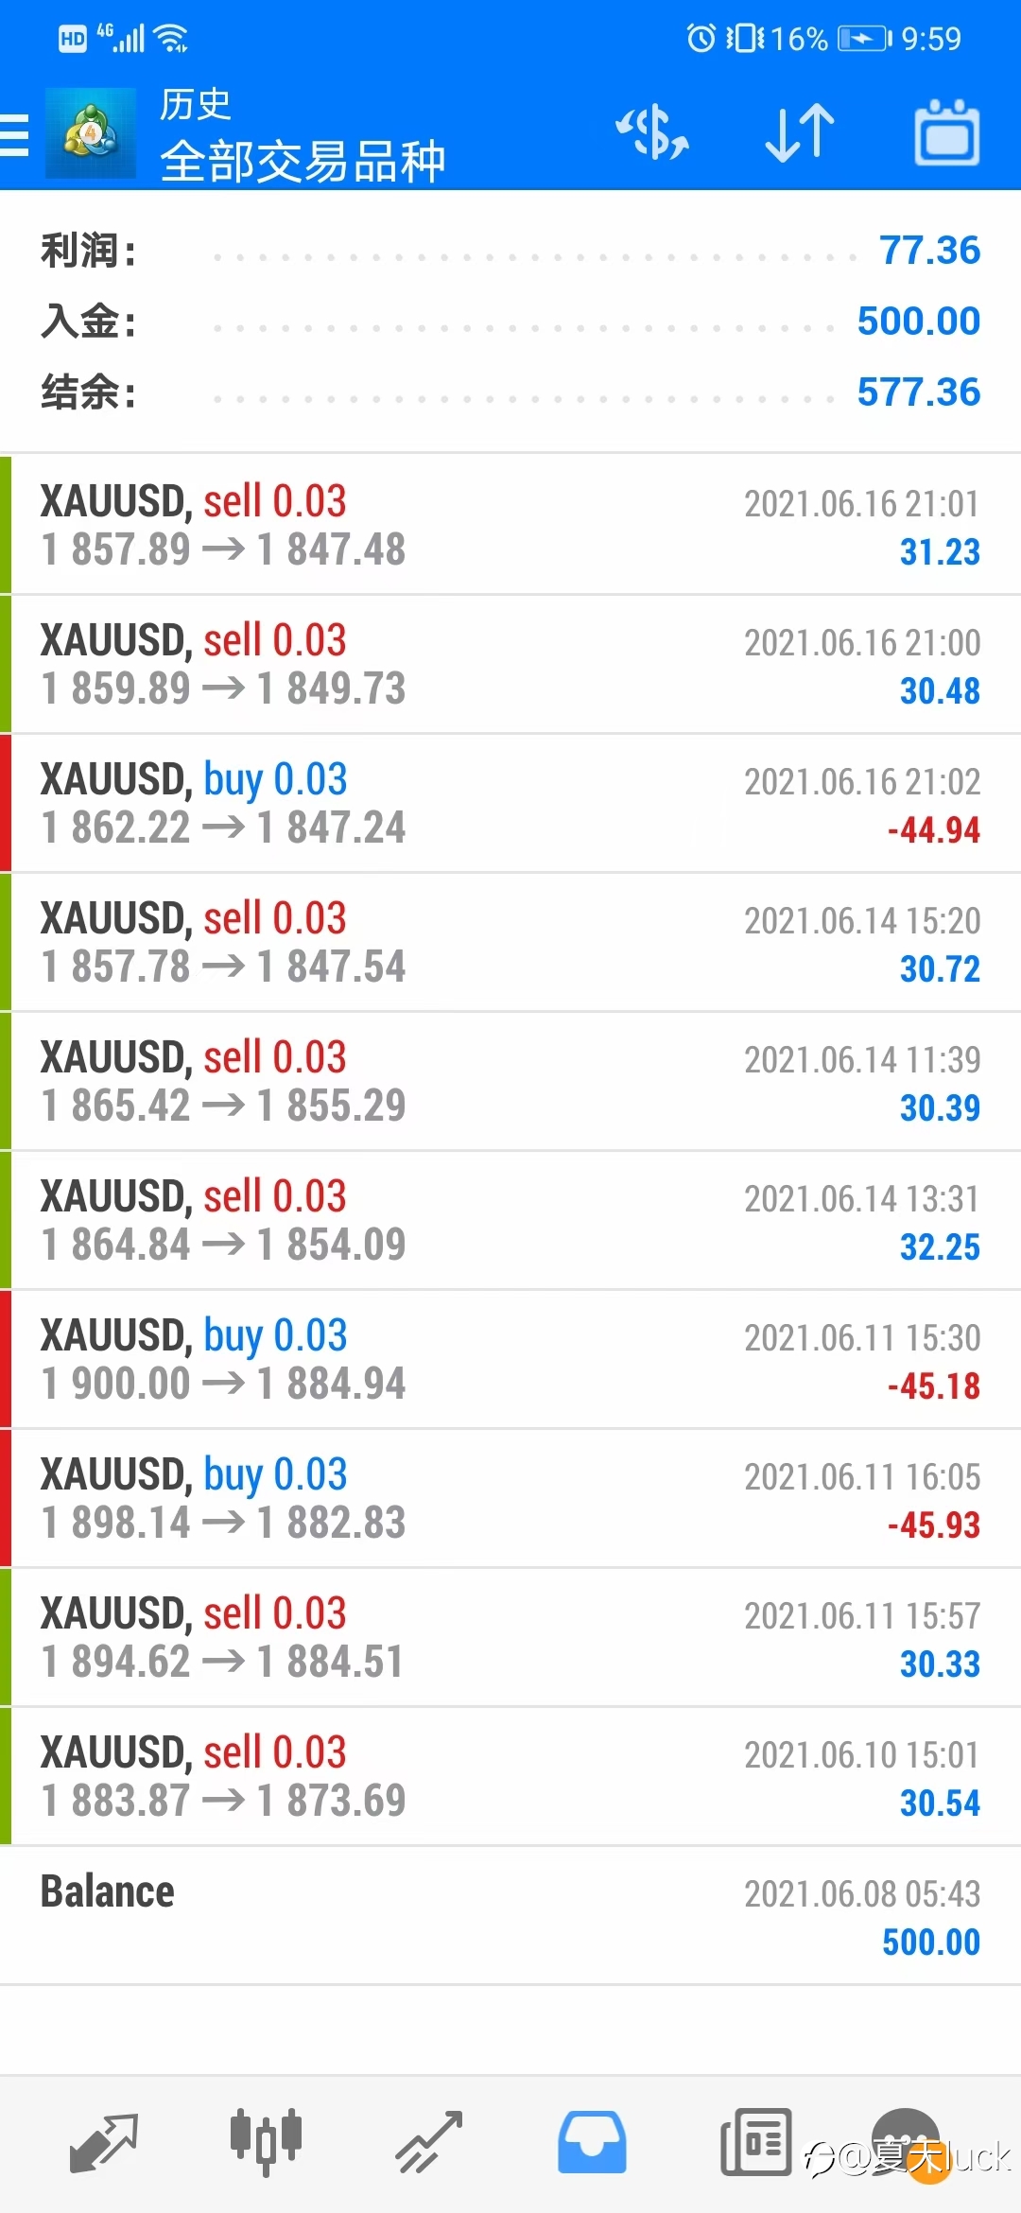Tap the 全部交易品种 title dropdown
Image resolution: width=1021 pixels, height=2213 pixels.
303,161
